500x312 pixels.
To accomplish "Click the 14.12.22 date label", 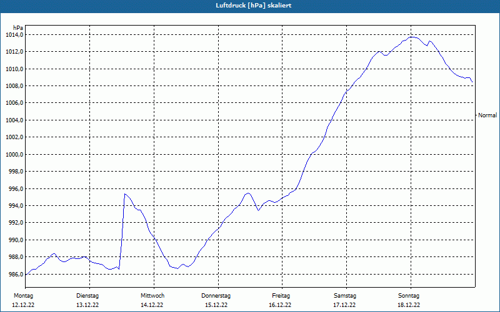I will tap(152, 305).
